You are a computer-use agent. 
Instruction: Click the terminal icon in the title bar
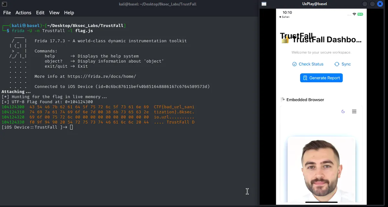coord(4,4)
